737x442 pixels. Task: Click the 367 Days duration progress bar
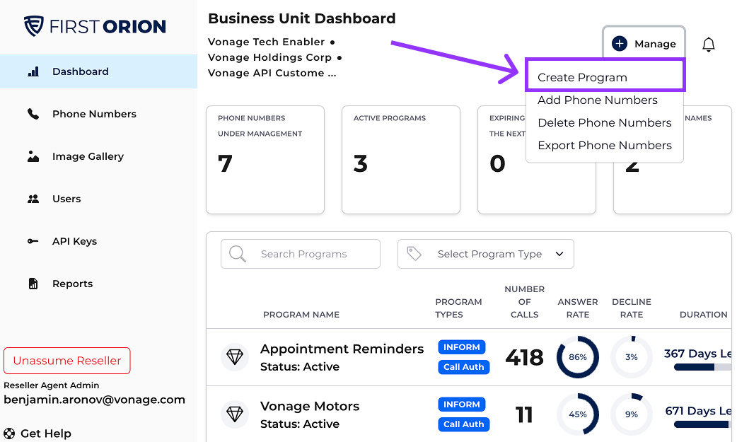point(702,367)
